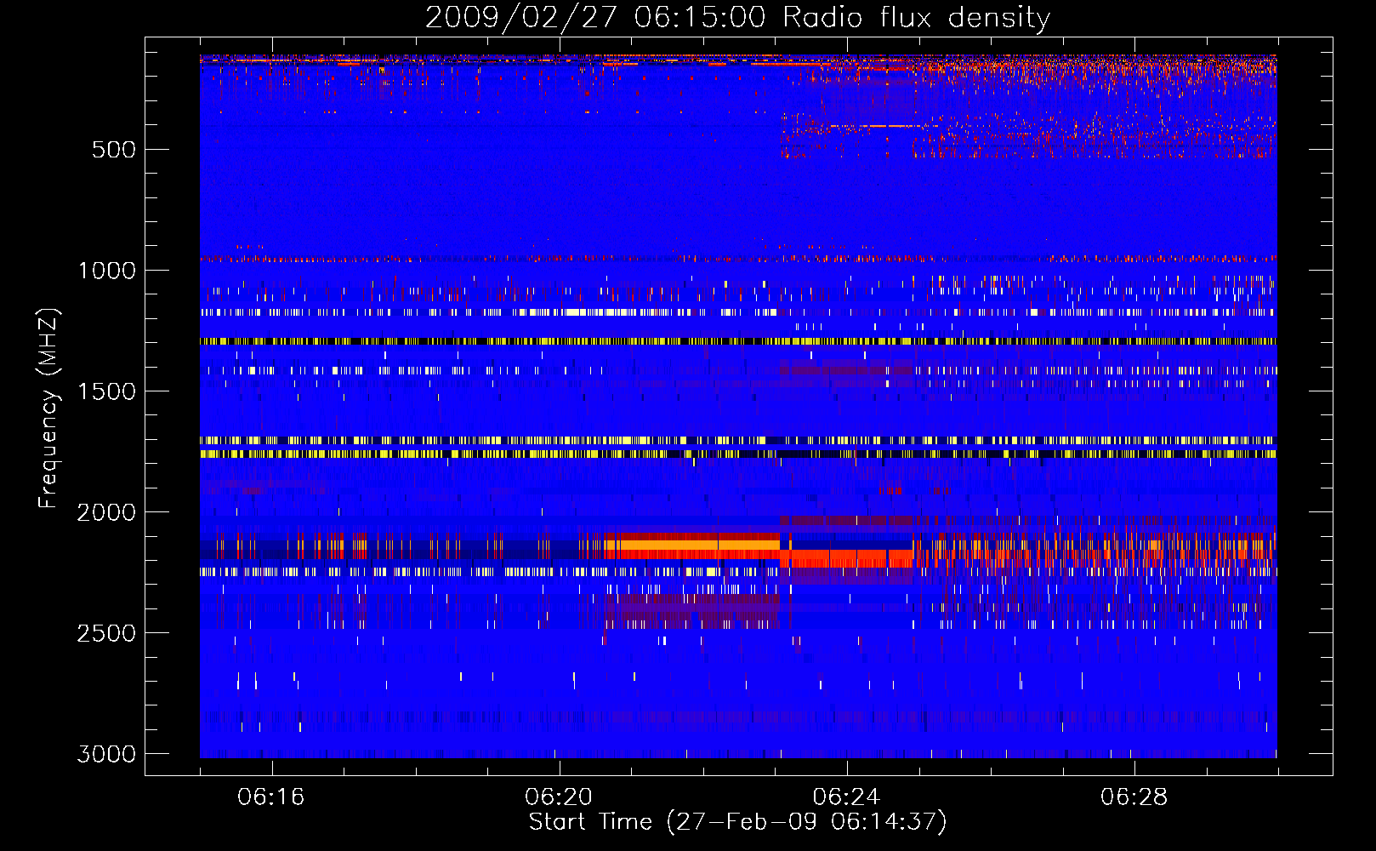The width and height of the screenshot is (1376, 851).
Task: Click the "Start Time (27-Feb-09 06:14:37)" label
Action: [x=737, y=822]
